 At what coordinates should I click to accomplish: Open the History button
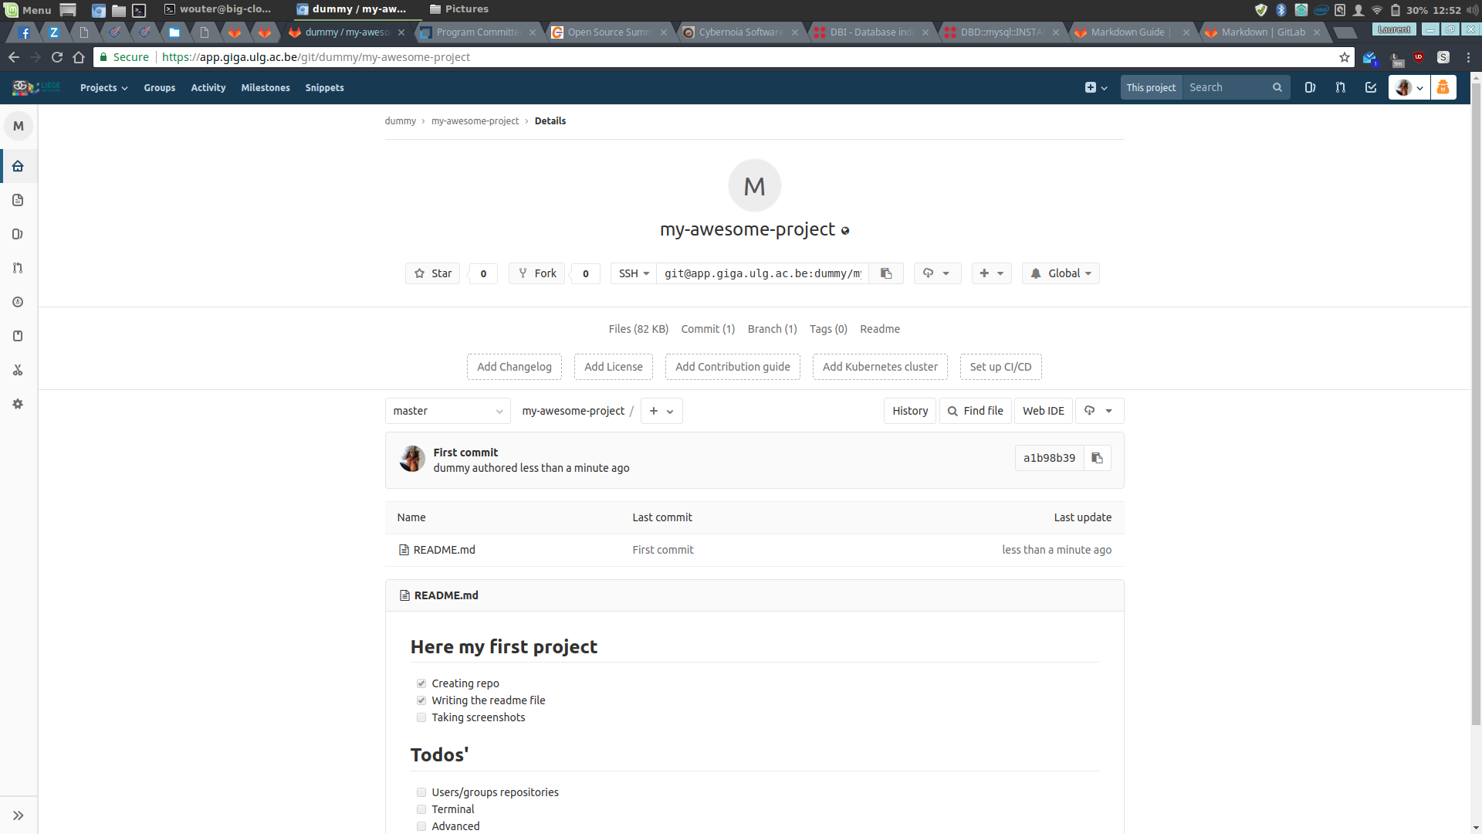[910, 411]
